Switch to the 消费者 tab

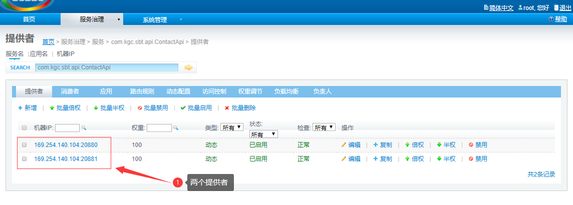pos(70,91)
